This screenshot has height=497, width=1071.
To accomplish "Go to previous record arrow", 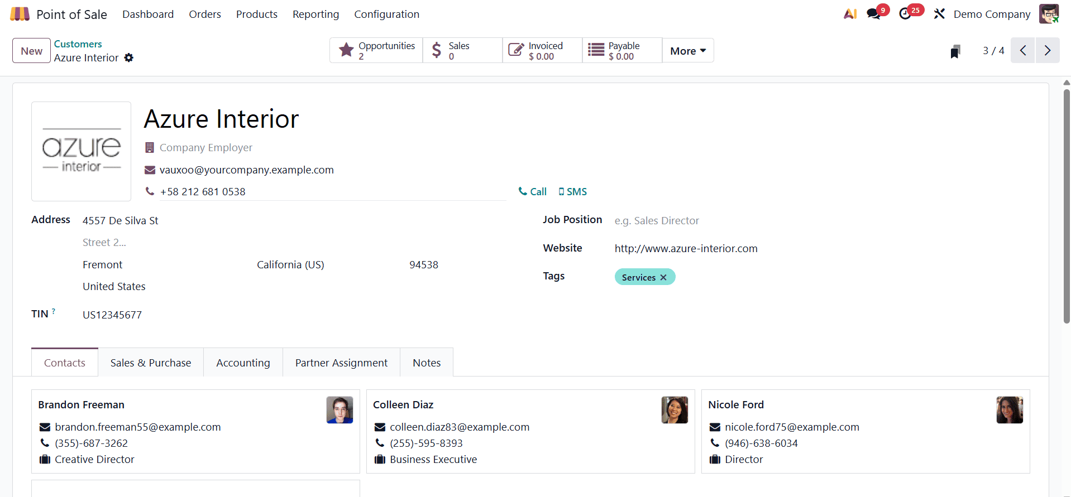I will click(x=1023, y=51).
